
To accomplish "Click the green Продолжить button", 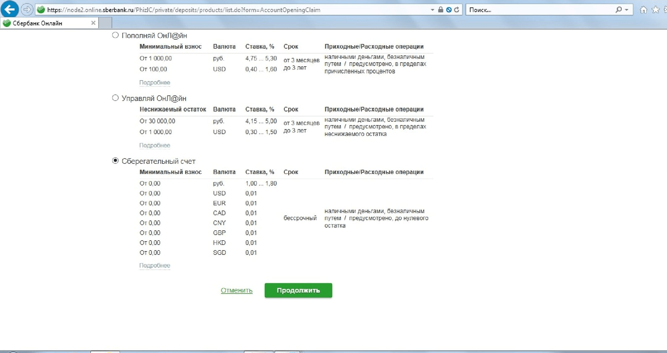I will point(298,290).
